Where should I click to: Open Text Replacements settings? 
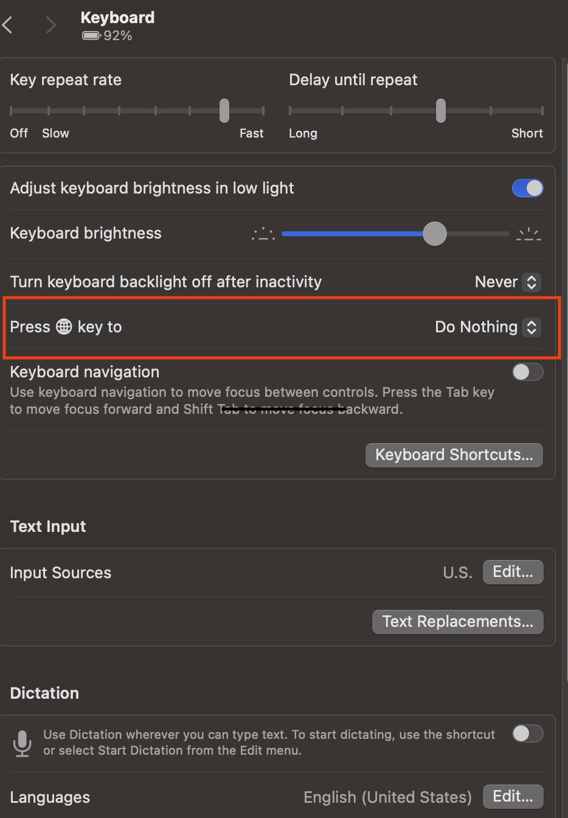tap(457, 622)
